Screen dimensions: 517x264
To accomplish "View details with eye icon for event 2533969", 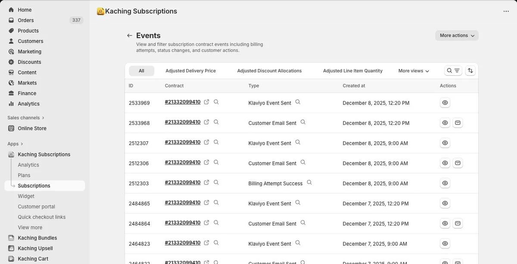I will pyautogui.click(x=445, y=103).
